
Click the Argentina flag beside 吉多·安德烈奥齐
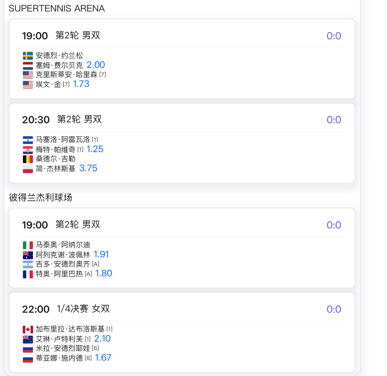(x=28, y=264)
